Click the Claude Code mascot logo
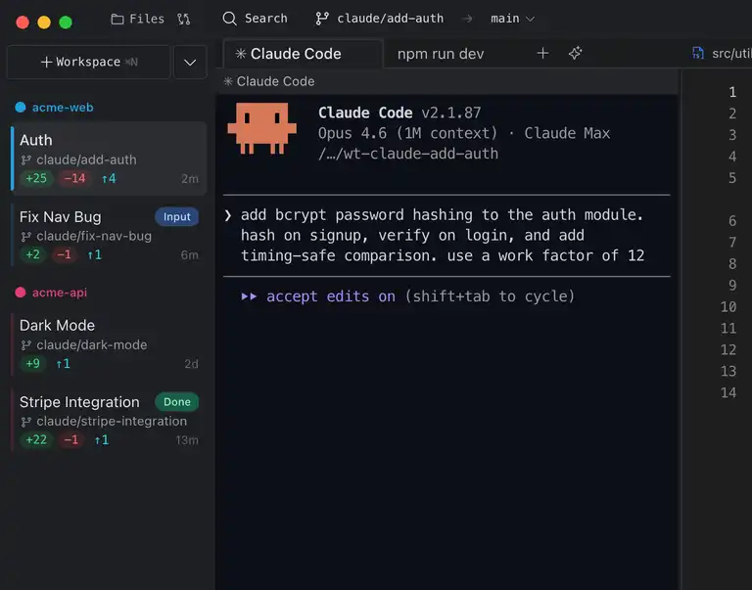Screen dimensions: 752x590 coord(261,128)
